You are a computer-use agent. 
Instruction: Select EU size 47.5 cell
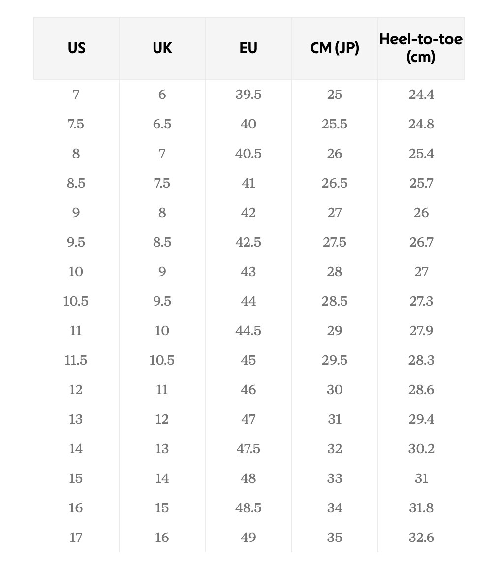click(248, 449)
